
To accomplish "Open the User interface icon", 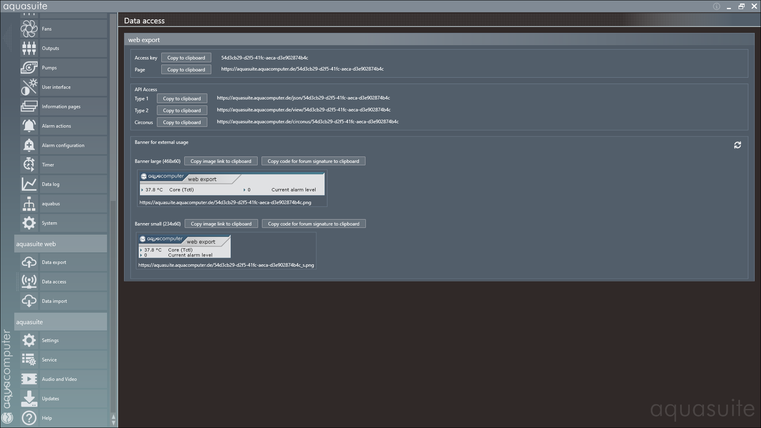I will coord(29,87).
